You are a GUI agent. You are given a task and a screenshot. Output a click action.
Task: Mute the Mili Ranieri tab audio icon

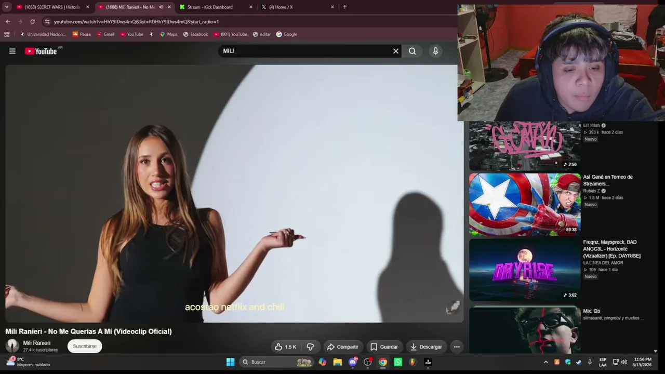(161, 7)
